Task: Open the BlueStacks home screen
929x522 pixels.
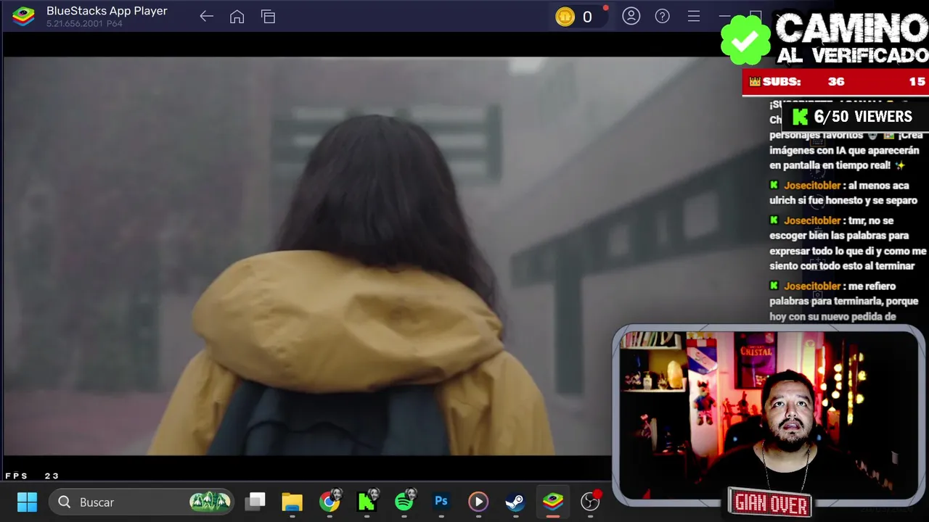Action: point(237,16)
